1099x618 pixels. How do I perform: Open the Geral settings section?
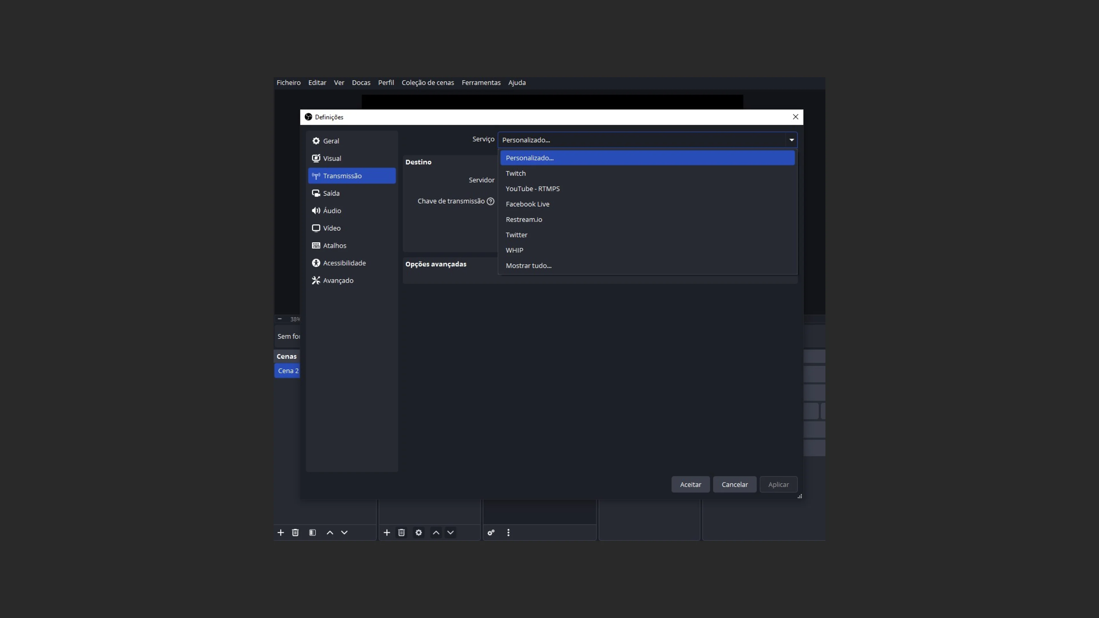351,141
